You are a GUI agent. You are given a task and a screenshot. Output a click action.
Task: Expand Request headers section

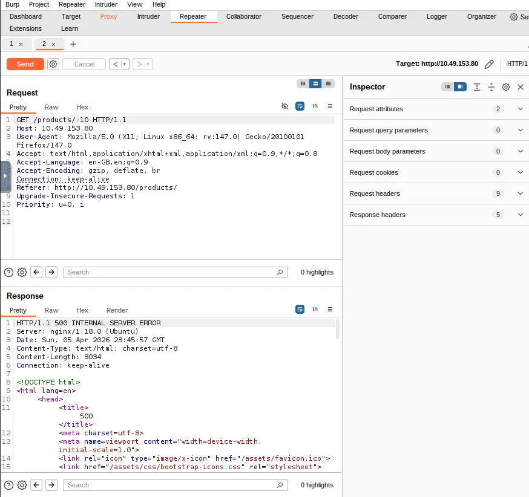click(x=520, y=193)
